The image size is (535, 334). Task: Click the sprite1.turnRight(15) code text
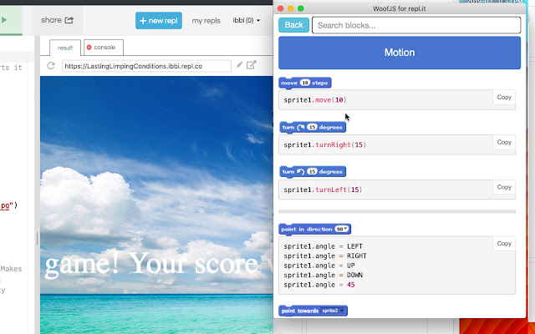[x=325, y=144]
